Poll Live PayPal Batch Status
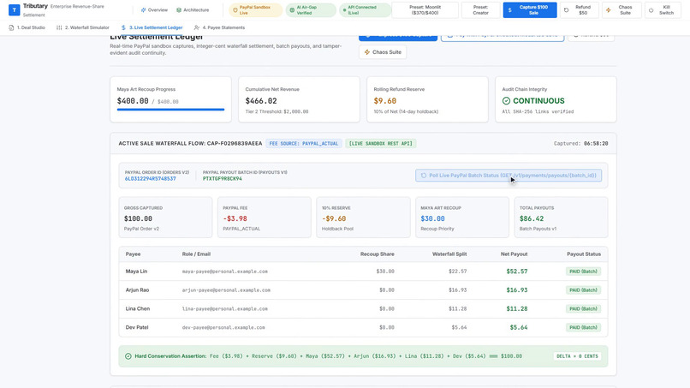This screenshot has height=388, width=690. (509, 176)
